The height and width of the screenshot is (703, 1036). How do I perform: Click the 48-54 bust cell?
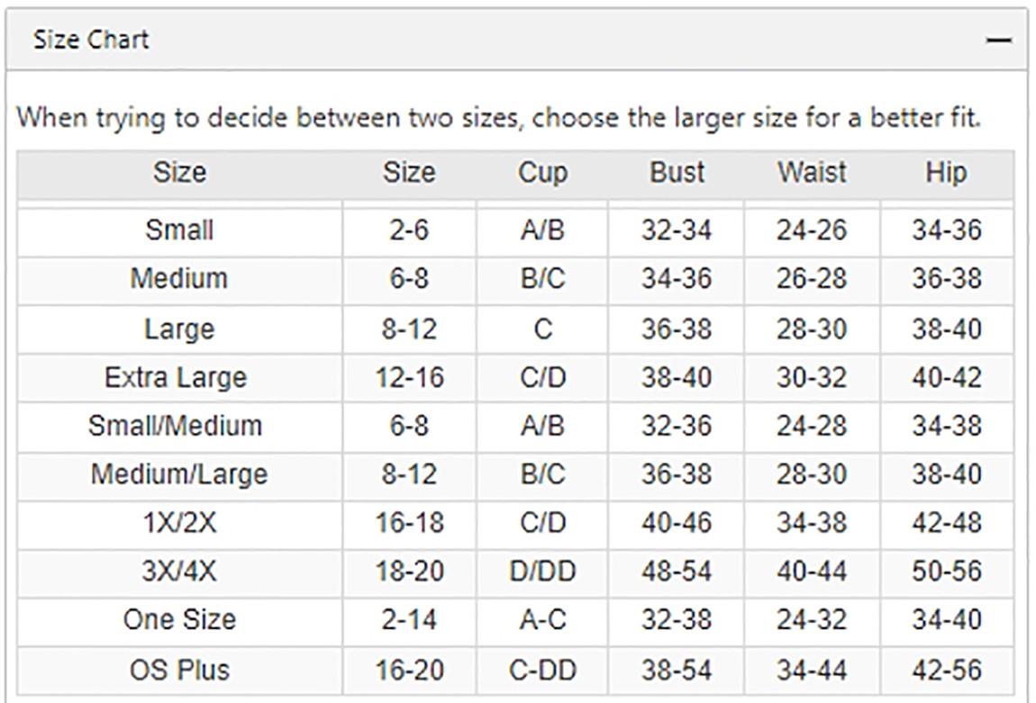[x=677, y=571]
